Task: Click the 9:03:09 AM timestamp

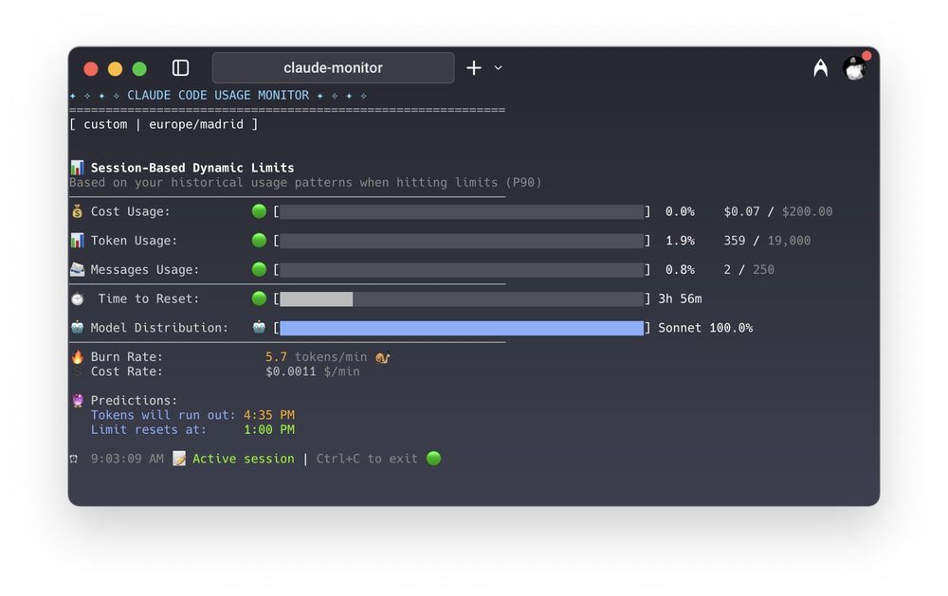Action: click(127, 459)
